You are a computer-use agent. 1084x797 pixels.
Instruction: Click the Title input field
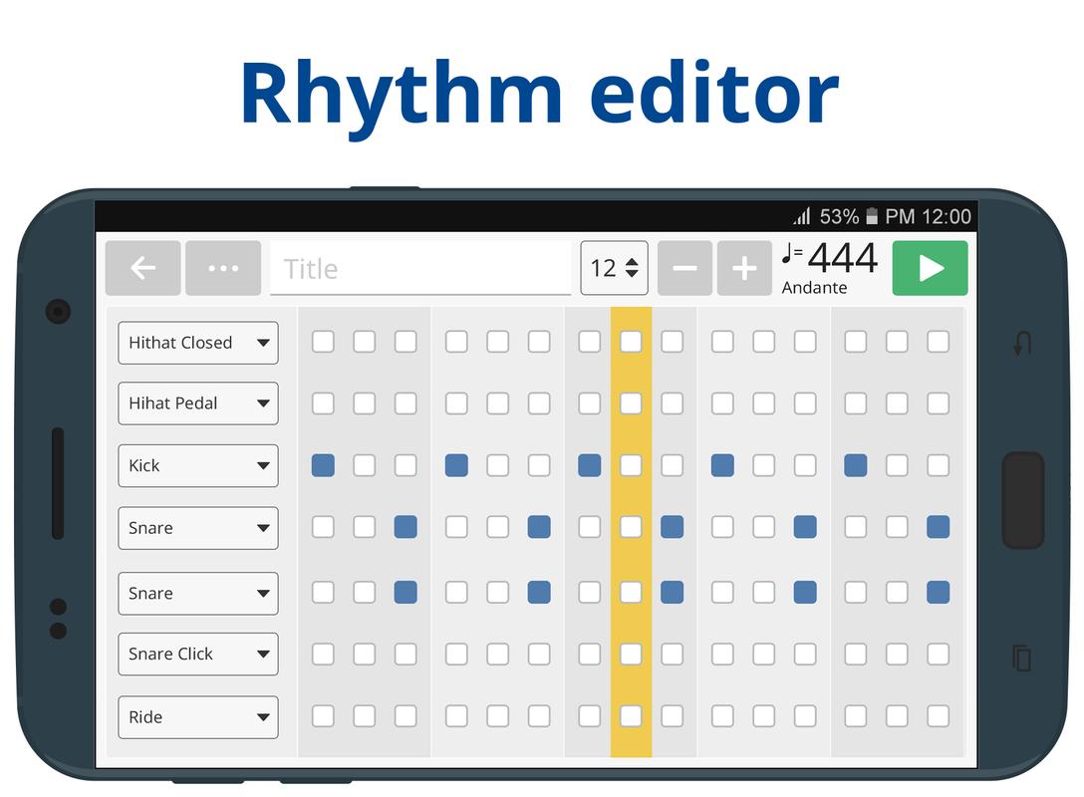tap(420, 268)
